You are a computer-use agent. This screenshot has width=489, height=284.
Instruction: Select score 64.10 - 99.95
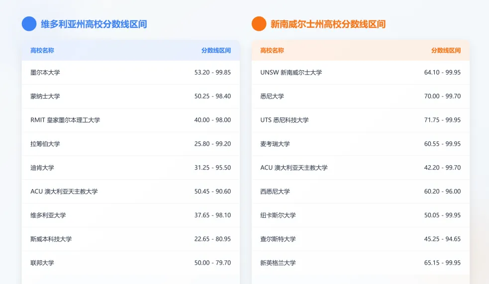443,72
